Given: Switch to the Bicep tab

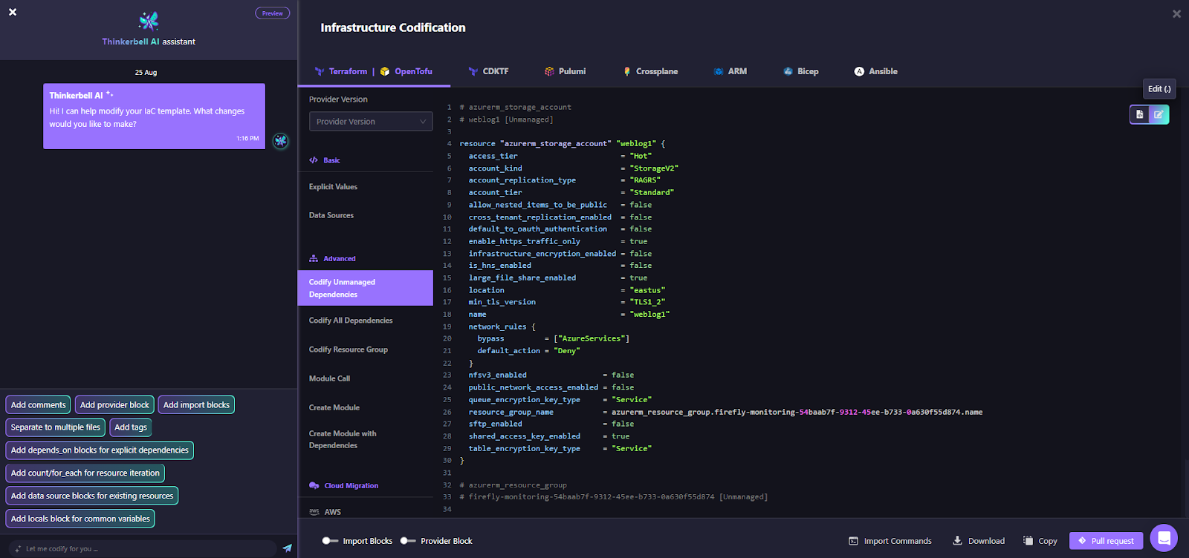Looking at the screenshot, I should pos(800,71).
